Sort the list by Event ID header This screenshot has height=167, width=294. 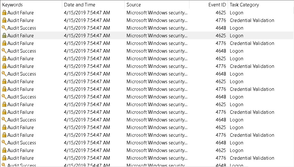(217, 5)
